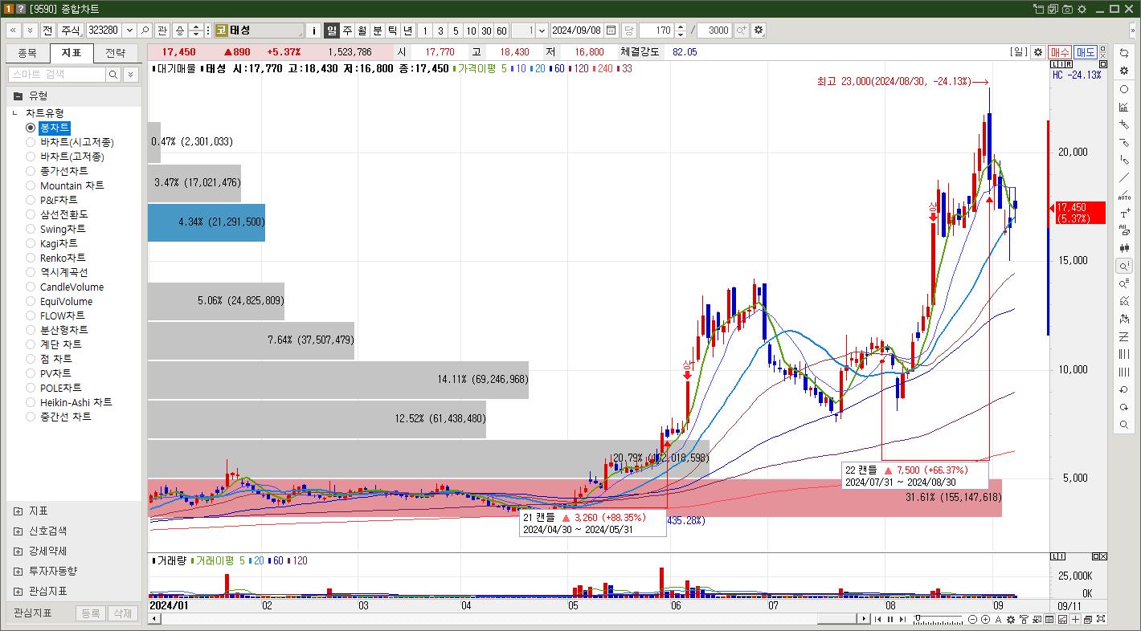This screenshot has width=1141, height=631.
Task: Click the pause playback button at chart bottom
Action: pyautogui.click(x=889, y=620)
